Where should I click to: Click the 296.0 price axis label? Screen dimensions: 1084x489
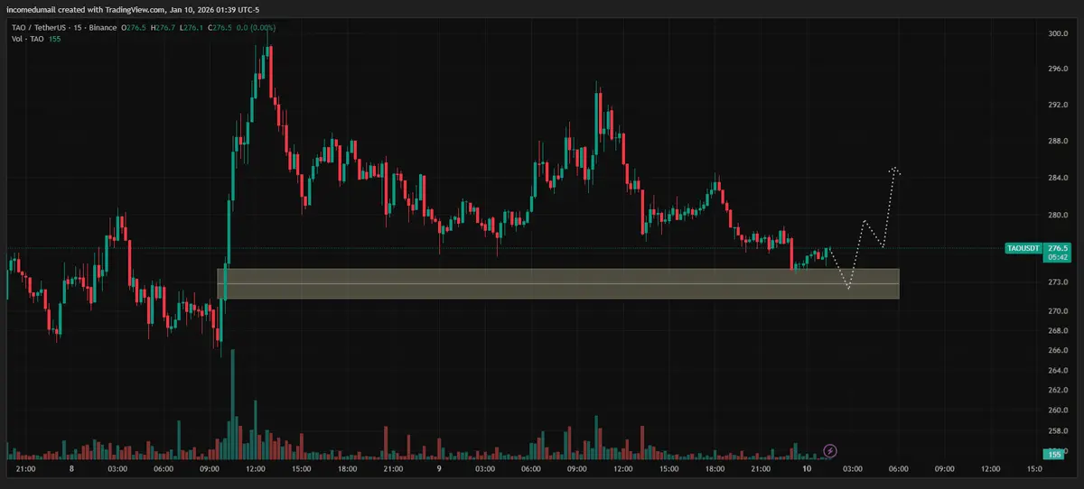1059,69
